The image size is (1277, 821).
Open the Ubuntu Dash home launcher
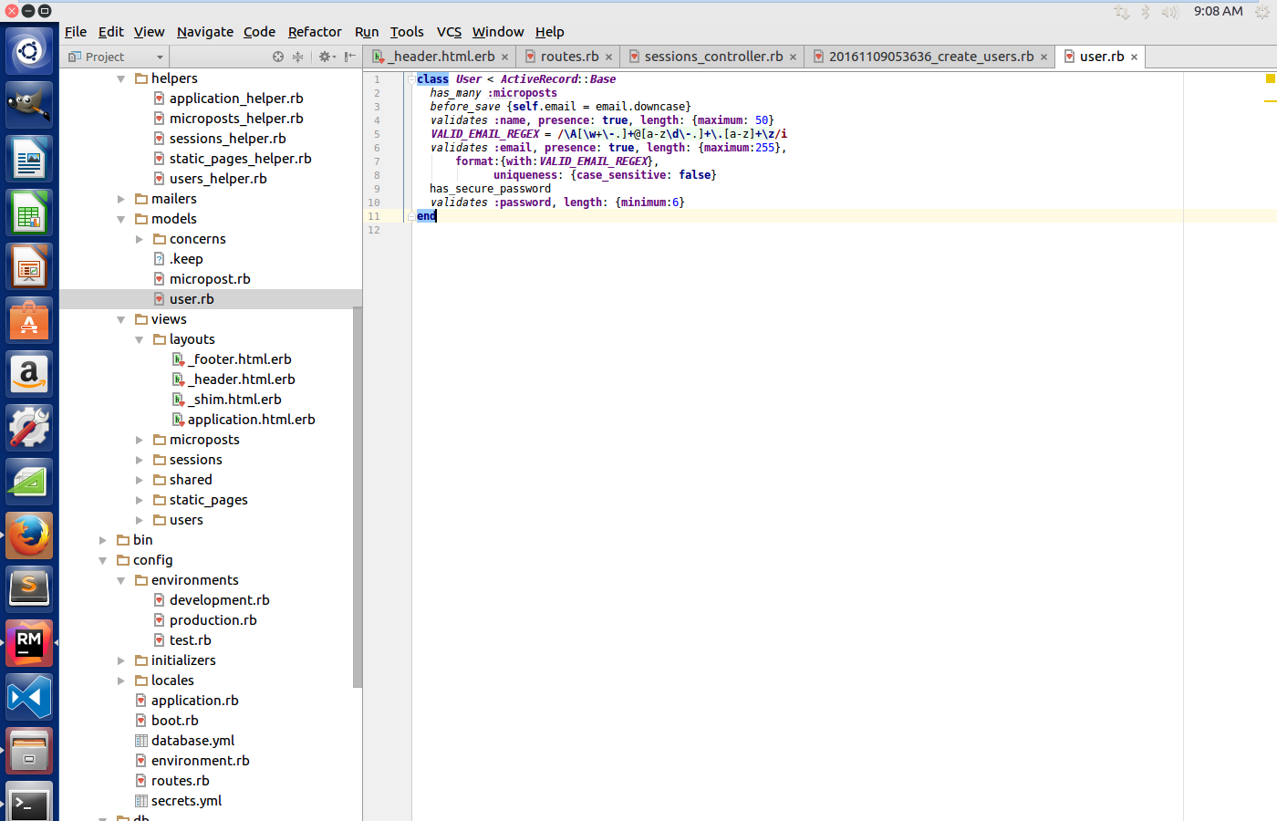tap(29, 51)
